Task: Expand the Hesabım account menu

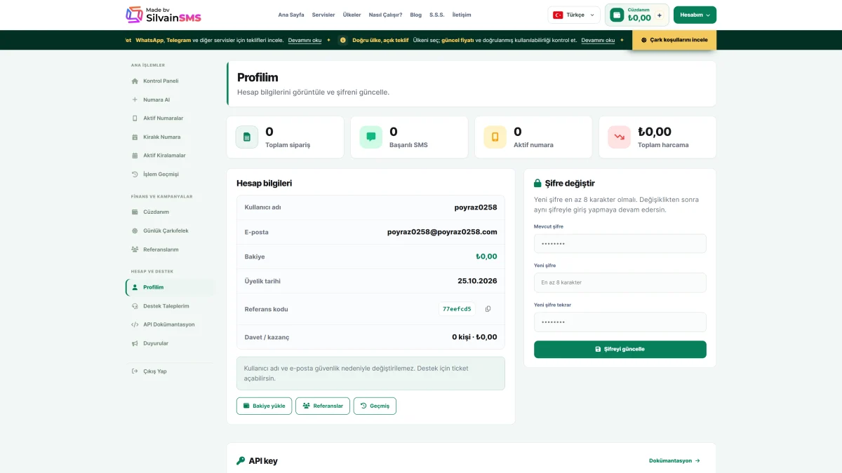Action: 695,15
